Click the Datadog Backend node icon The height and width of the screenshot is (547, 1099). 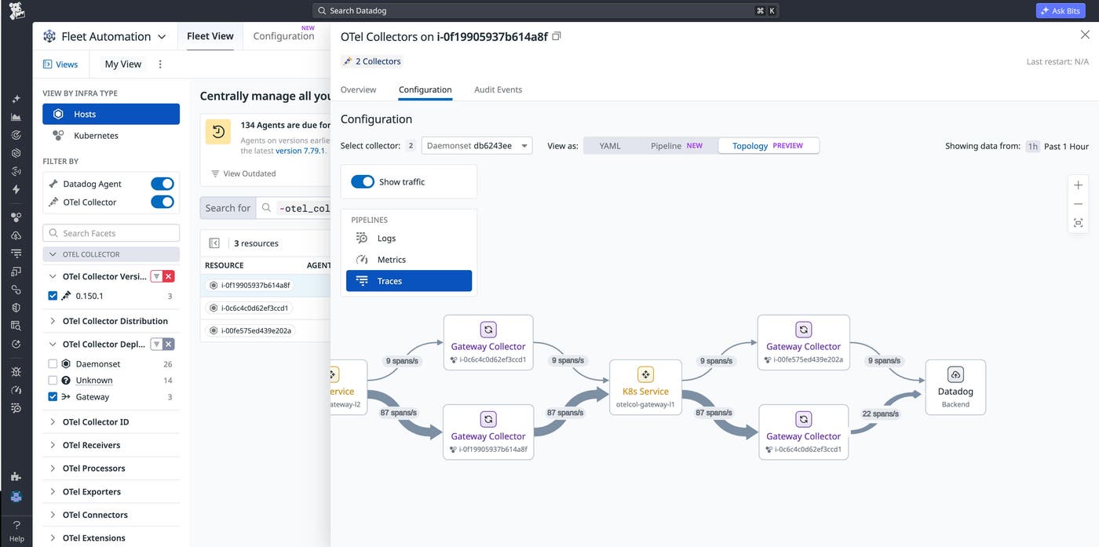pos(955,374)
